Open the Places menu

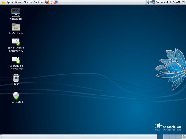[28, 2]
